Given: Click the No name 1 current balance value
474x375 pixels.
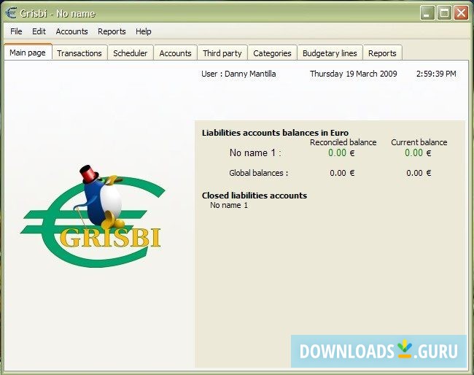Looking at the screenshot, I should click(x=418, y=152).
